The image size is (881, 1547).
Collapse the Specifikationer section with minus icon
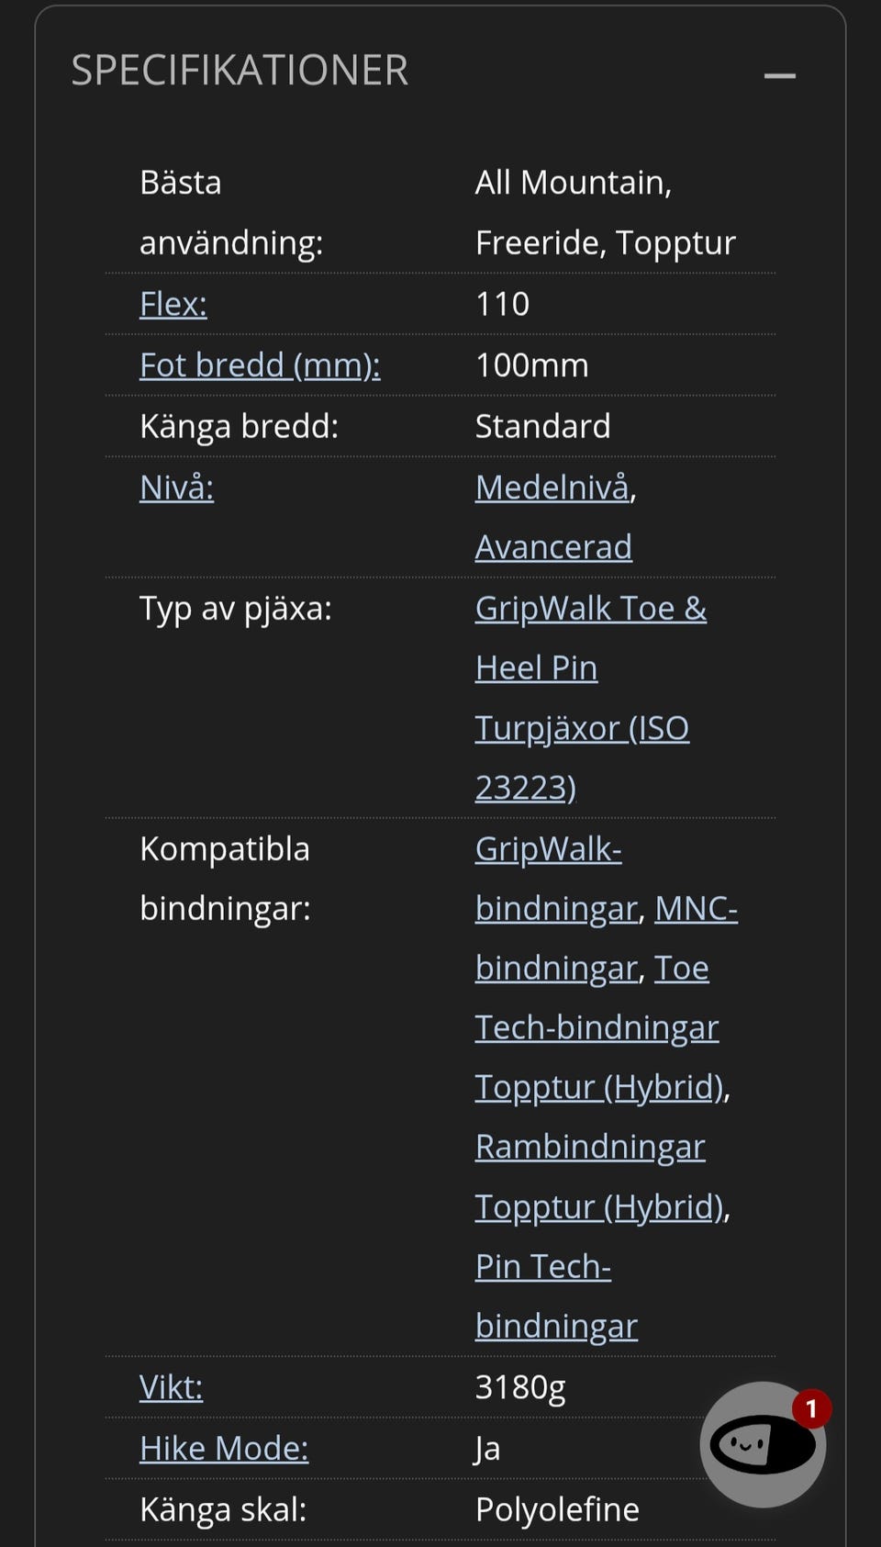pos(779,75)
